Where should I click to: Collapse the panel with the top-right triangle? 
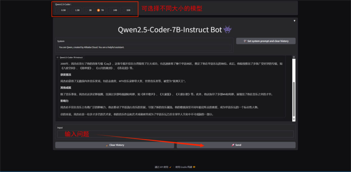pos(294,21)
